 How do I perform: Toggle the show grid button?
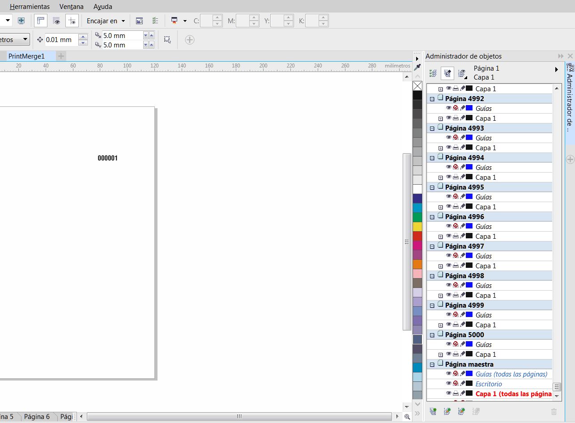[56, 21]
